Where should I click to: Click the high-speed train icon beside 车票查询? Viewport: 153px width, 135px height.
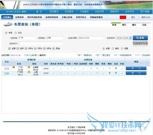click(x=8, y=24)
